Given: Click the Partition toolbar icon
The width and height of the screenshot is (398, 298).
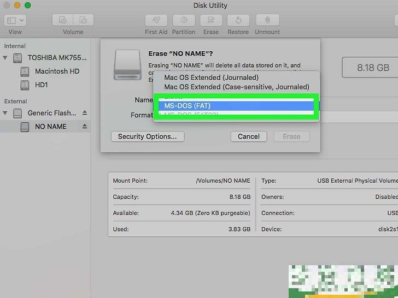Looking at the screenshot, I should 184,20.
